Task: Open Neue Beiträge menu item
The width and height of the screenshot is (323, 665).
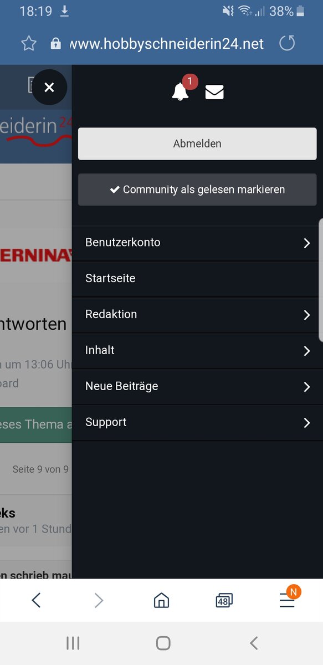Action: (197, 387)
